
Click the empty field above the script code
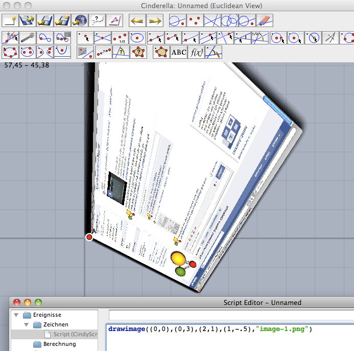point(231,315)
